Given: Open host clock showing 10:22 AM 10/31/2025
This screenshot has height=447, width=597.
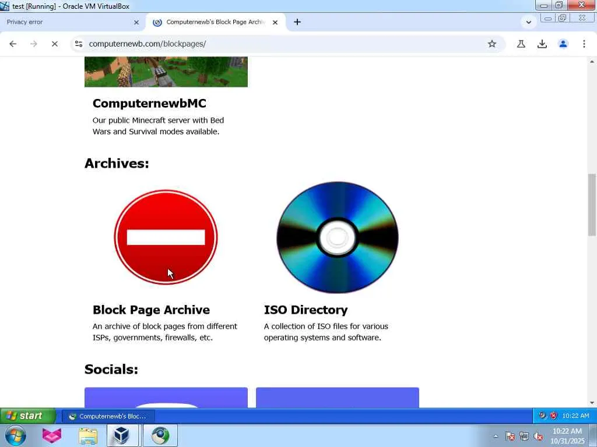Looking at the screenshot, I should pos(567,436).
